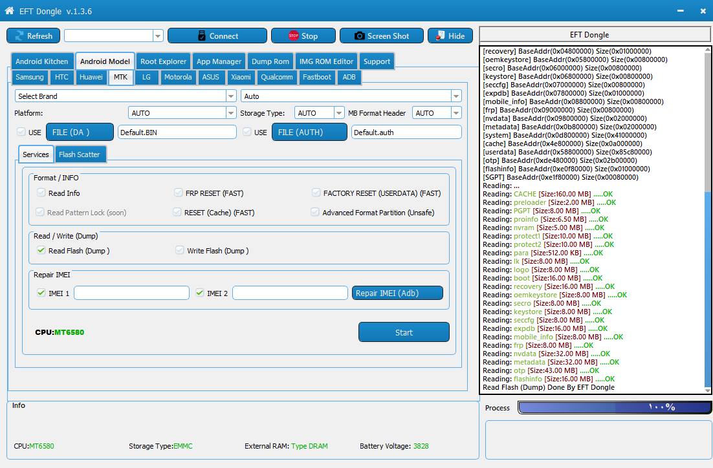
Task: Select the Xiaomi brand tab
Action: coord(241,77)
